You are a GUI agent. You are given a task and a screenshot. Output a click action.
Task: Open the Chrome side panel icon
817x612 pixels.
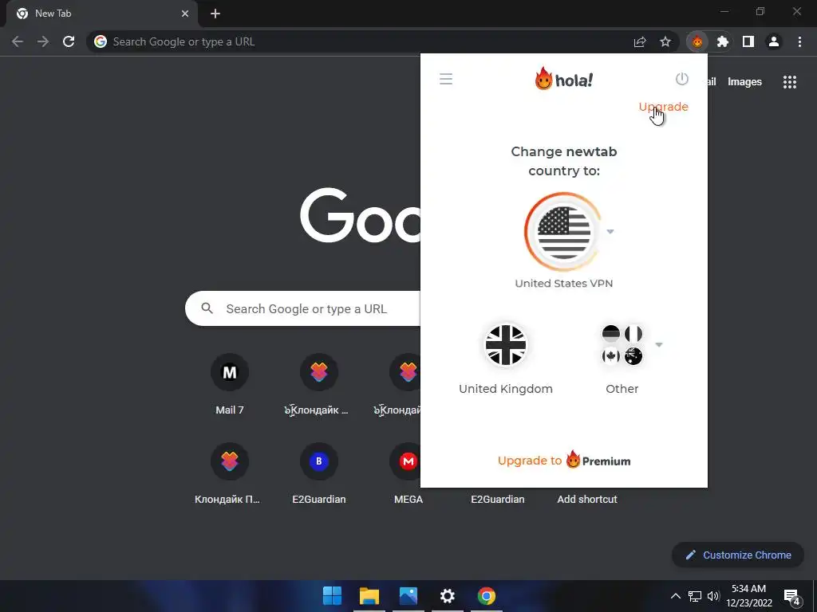pos(748,41)
